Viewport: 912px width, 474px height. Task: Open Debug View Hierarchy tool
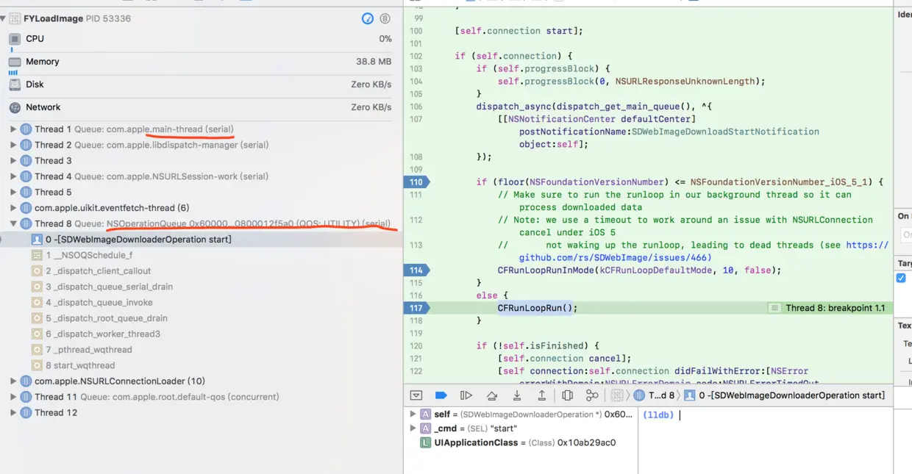pyautogui.click(x=567, y=395)
